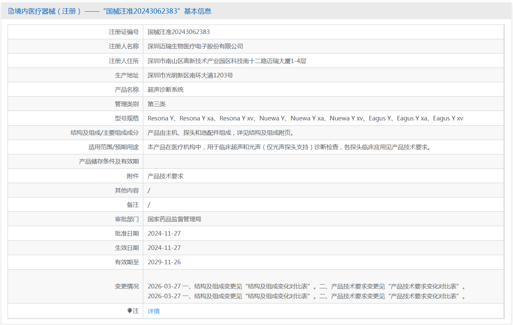Image resolution: width=513 pixels, height=325 pixels.
Task: Click the title 境内医疗器械（注册）基本信息
Action: (113, 11)
